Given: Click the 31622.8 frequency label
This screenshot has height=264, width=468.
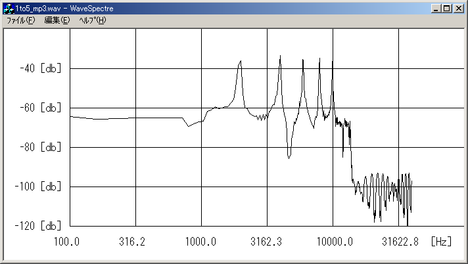Looking at the screenshot, I should (400, 241).
